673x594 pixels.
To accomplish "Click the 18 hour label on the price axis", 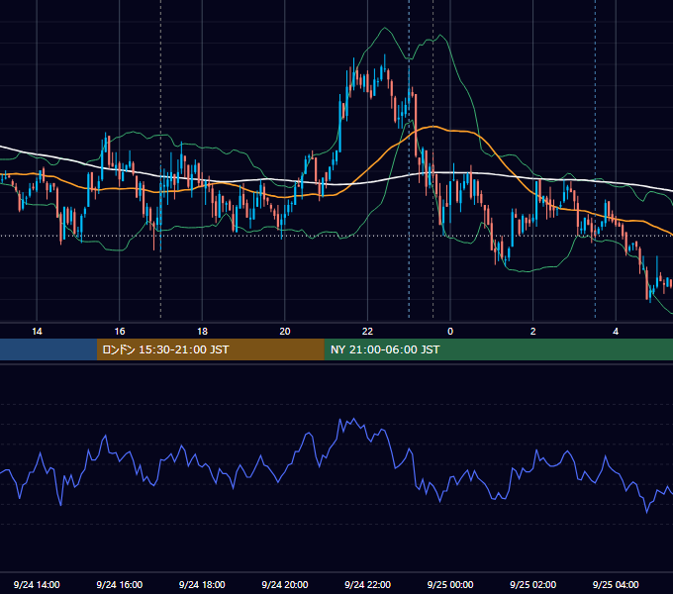I will click(202, 332).
